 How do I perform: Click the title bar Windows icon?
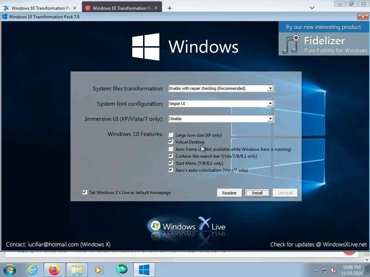click(x=4, y=17)
